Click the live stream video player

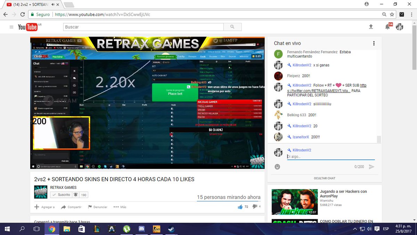click(147, 103)
